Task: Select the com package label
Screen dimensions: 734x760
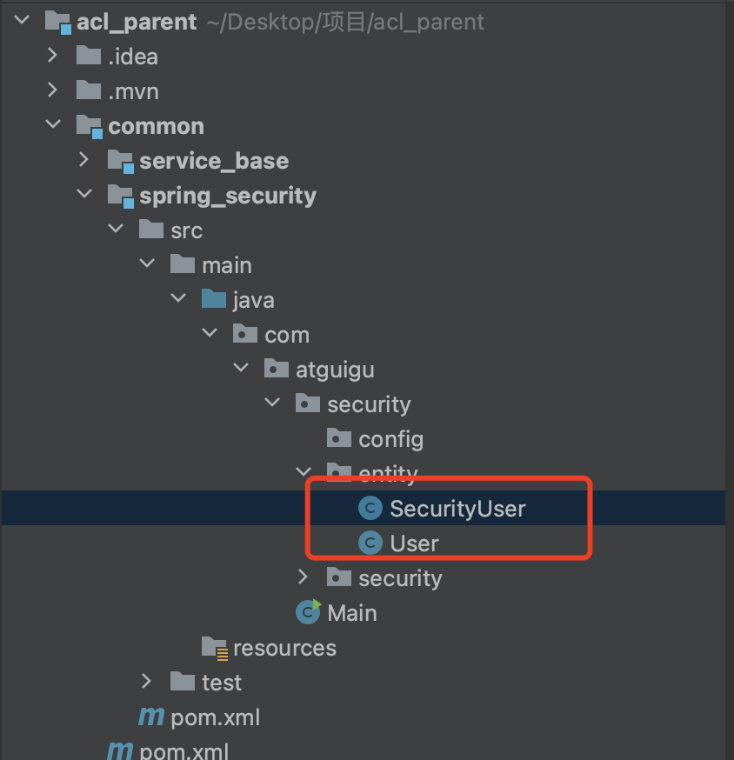Action: (287, 335)
